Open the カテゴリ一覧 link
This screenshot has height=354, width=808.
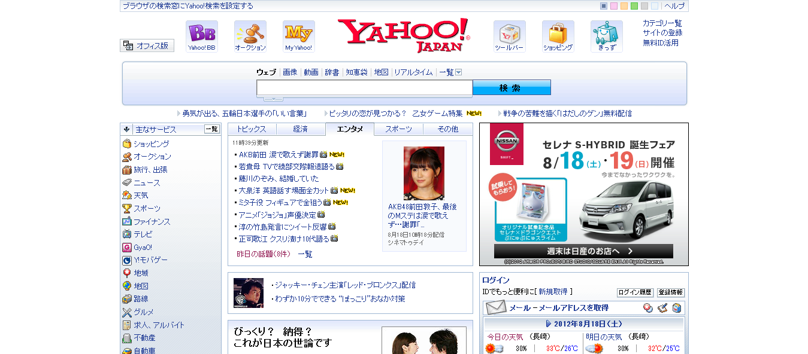[x=662, y=23]
